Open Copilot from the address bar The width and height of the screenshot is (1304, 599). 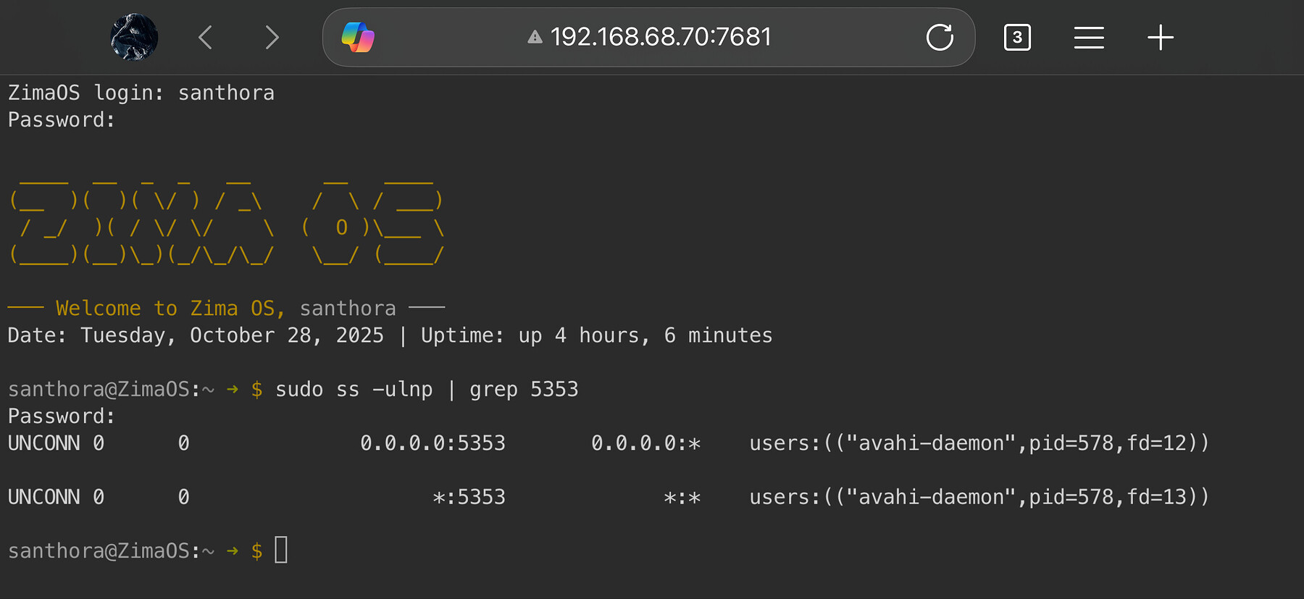click(358, 37)
